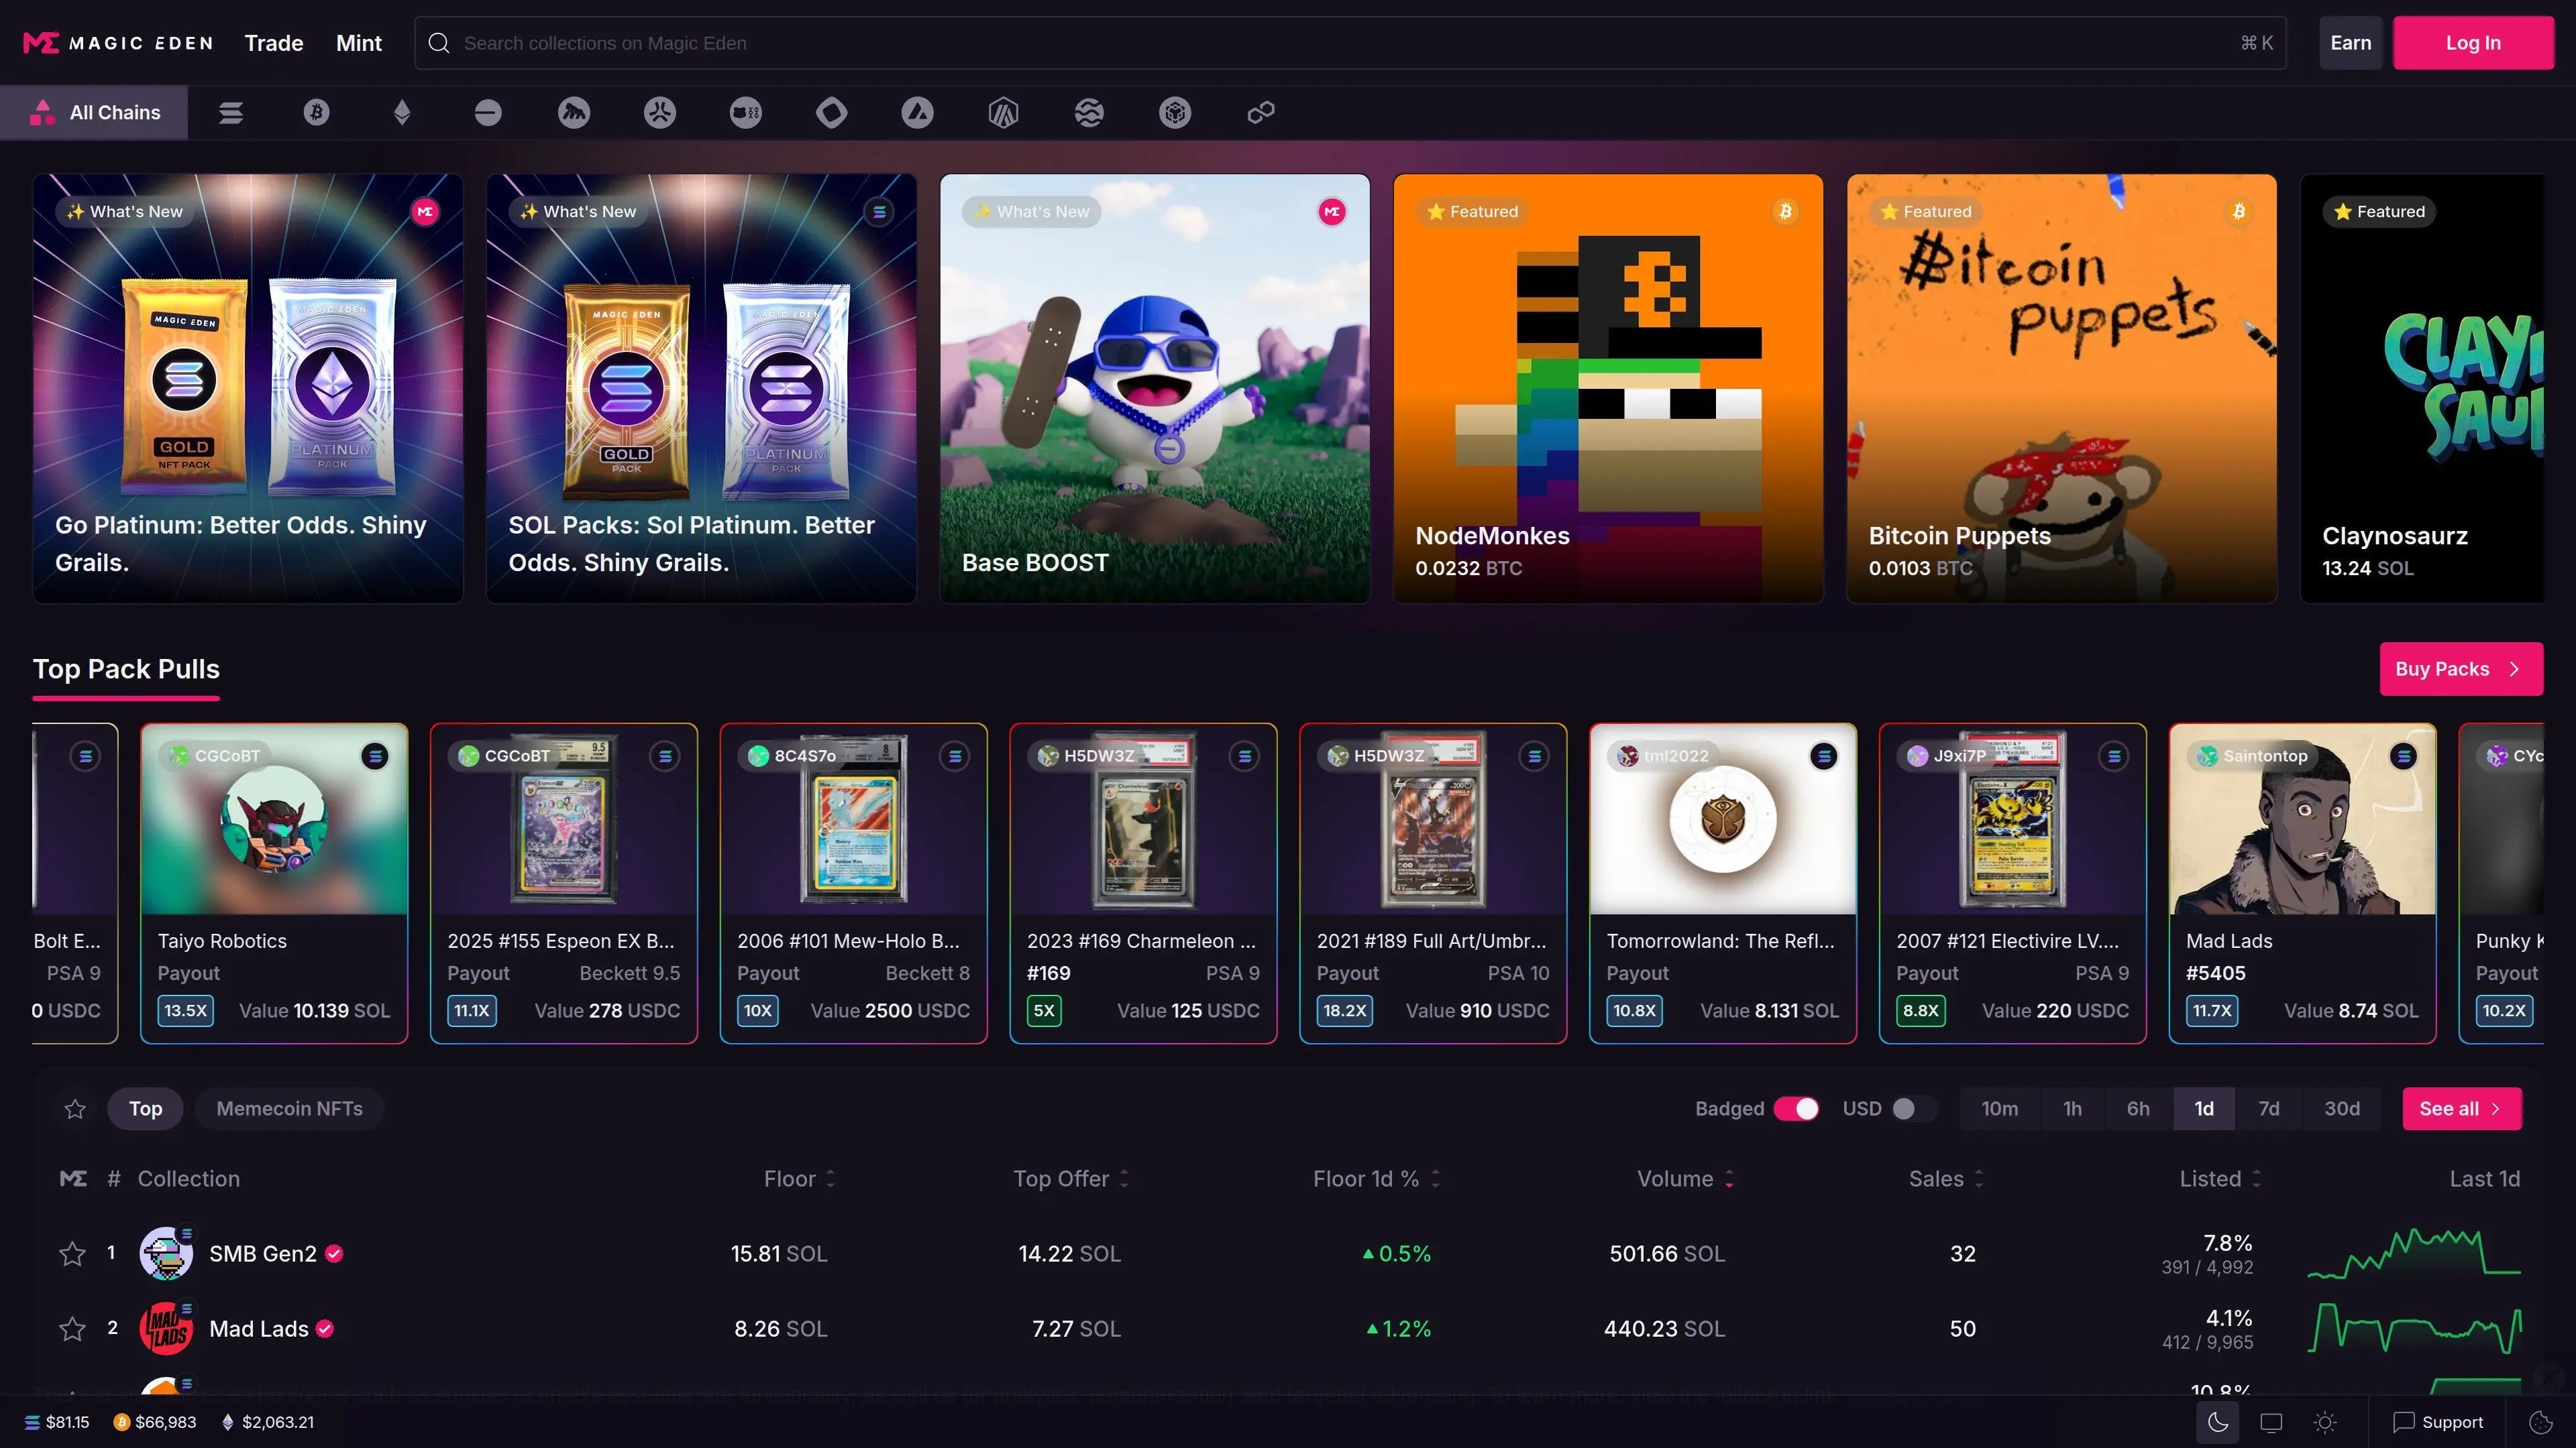
Task: Open Mad Lads #5405 pull card
Action: click(x=2302, y=884)
